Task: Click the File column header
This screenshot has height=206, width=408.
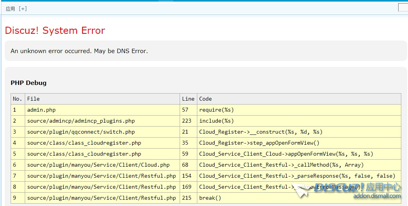Action: click(102, 99)
